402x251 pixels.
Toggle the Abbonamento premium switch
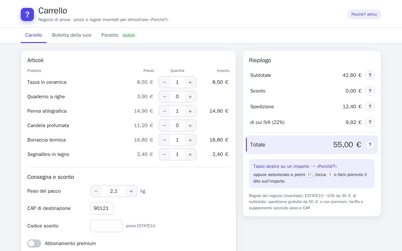pyautogui.click(x=34, y=243)
